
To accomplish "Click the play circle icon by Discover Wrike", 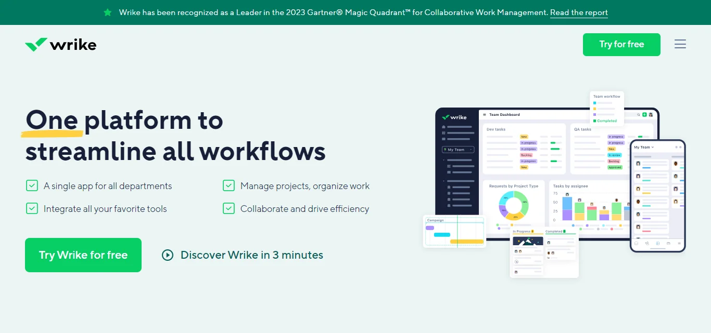I will 168,255.
